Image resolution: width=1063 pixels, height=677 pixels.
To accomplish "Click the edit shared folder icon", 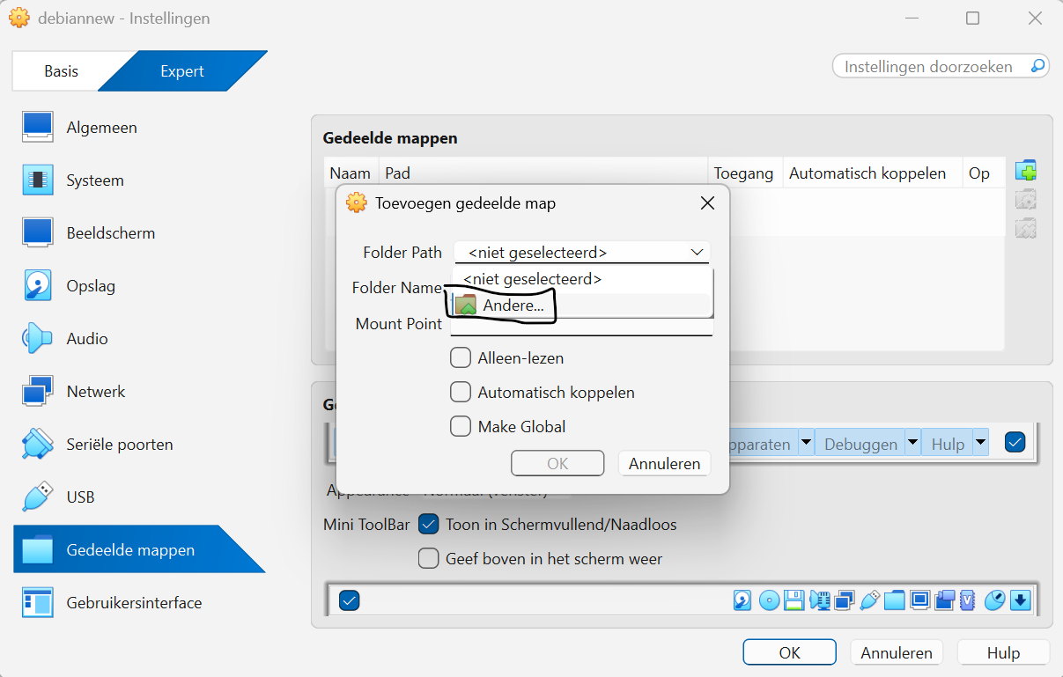I will click(1025, 200).
